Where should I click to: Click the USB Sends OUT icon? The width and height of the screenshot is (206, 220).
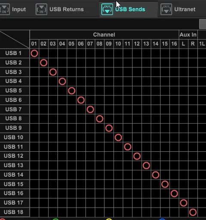click(x=107, y=9)
